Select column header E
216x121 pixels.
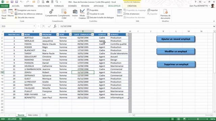pos(83,31)
